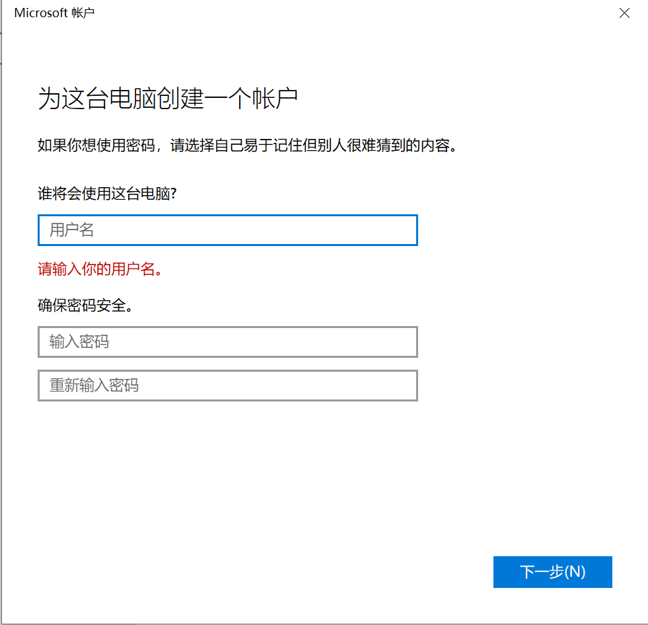The image size is (648, 625).
Task: Select the 重新输入密码 confirmation field
Action: tap(227, 386)
